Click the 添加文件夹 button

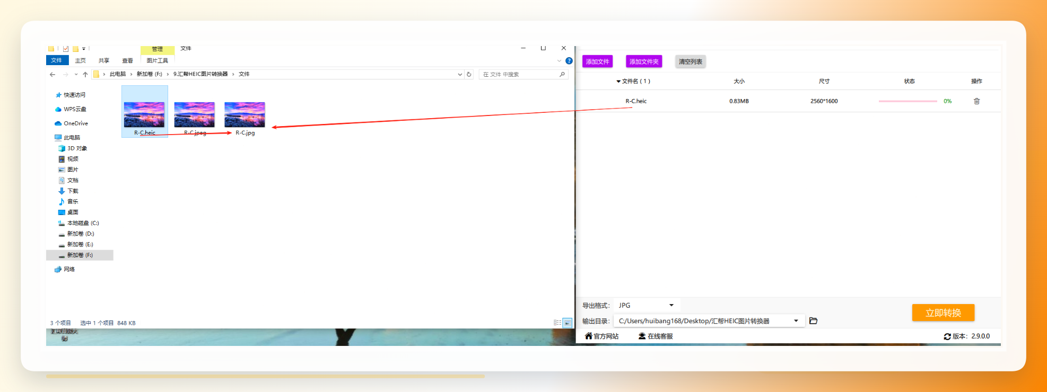click(x=644, y=61)
